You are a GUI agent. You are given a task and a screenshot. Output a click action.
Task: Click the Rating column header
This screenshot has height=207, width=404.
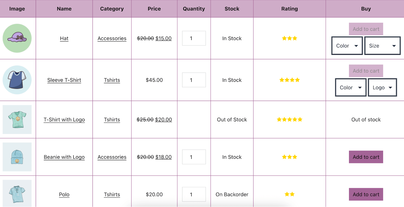click(x=289, y=9)
